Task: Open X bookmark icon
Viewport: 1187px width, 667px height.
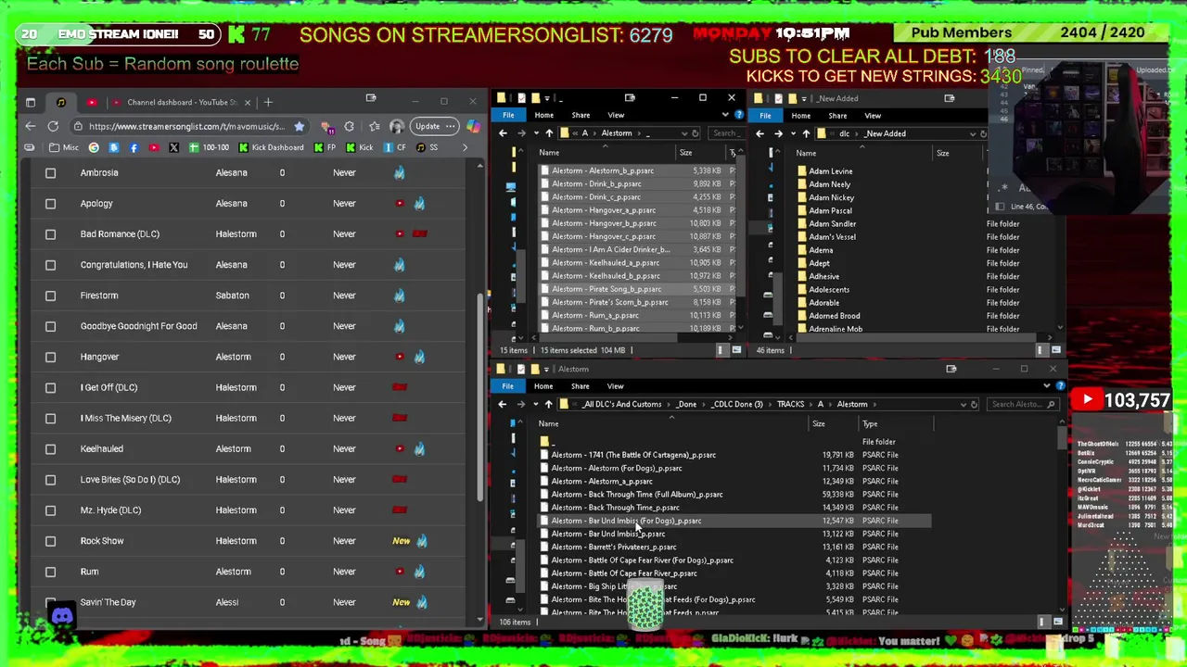Action: pyautogui.click(x=173, y=147)
